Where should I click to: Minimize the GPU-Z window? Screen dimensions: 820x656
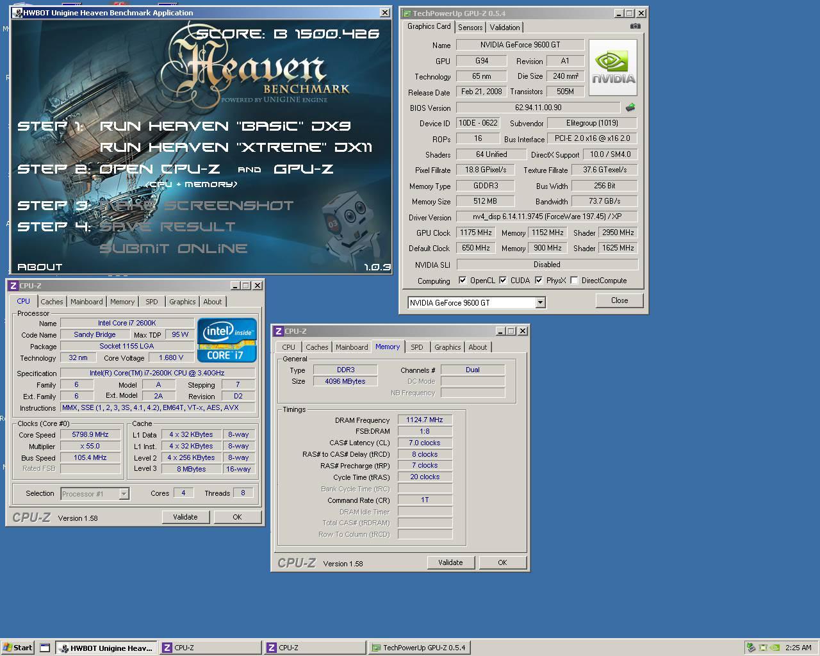pyautogui.click(x=618, y=13)
